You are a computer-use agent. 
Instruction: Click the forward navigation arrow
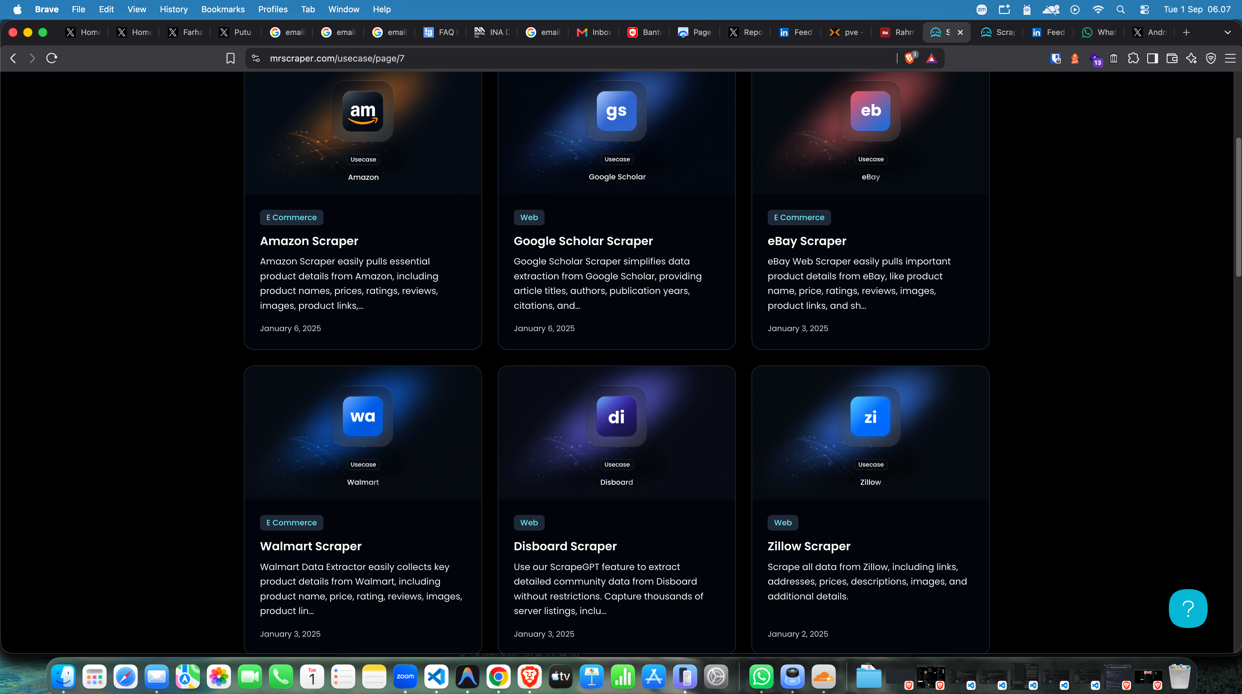(x=32, y=58)
